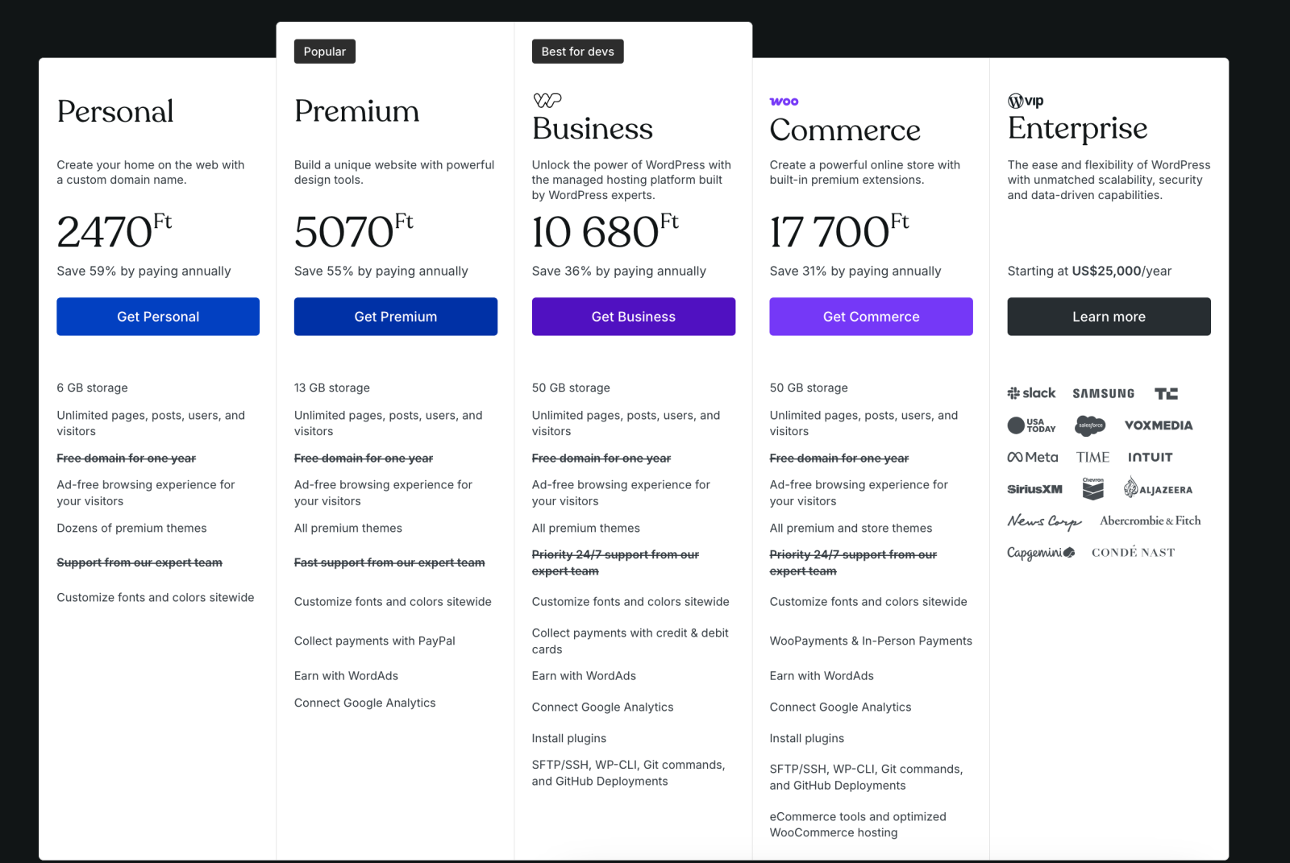
Task: Click the 5070 Ft price
Action: (354, 231)
